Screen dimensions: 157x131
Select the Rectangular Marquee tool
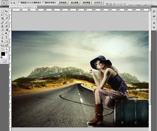pyautogui.click(x=2, y=11)
